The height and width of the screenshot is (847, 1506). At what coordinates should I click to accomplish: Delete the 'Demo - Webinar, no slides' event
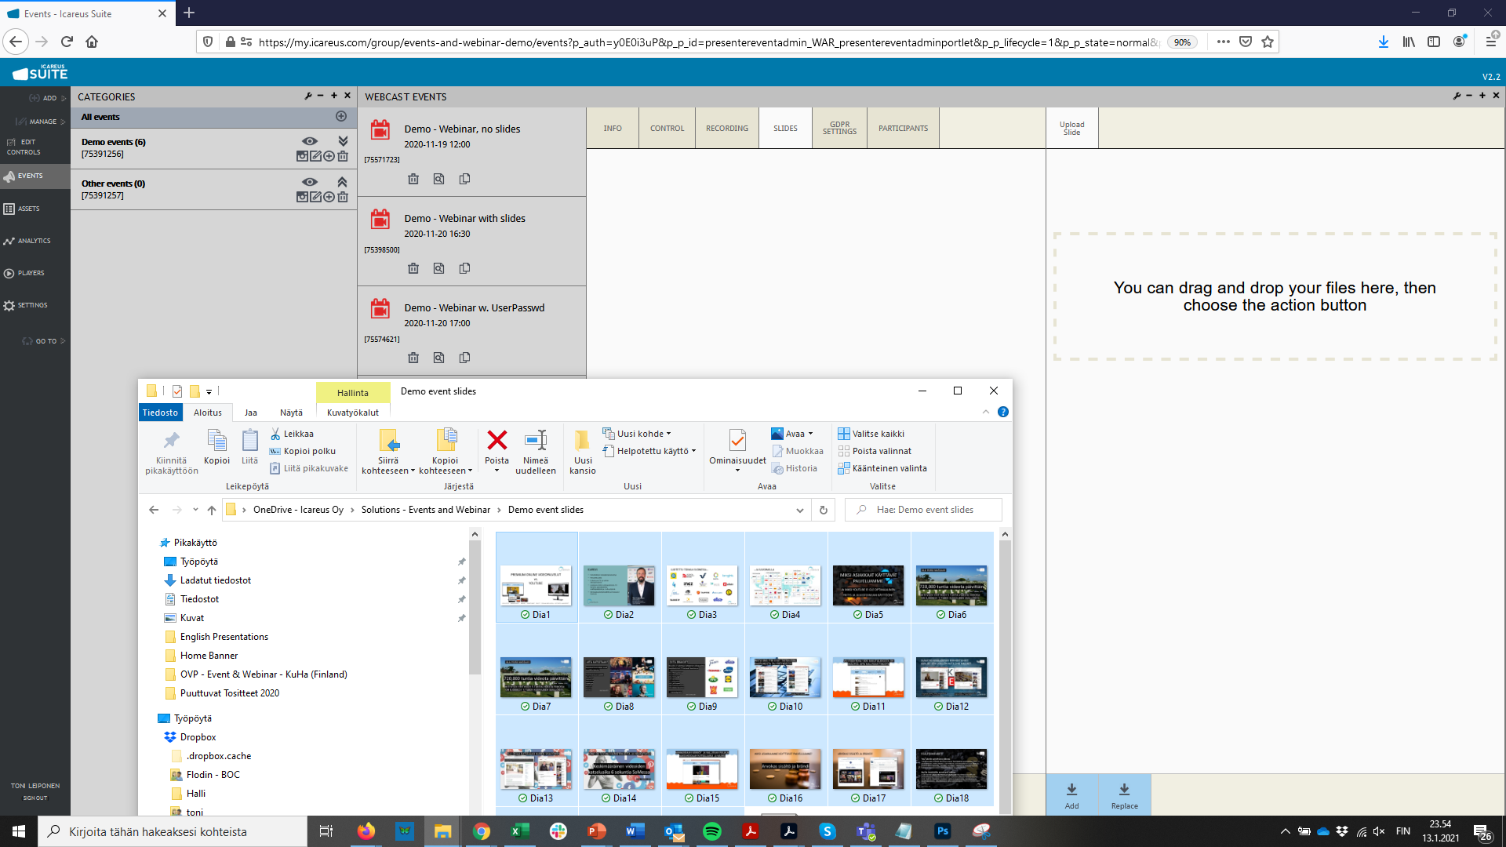(413, 179)
